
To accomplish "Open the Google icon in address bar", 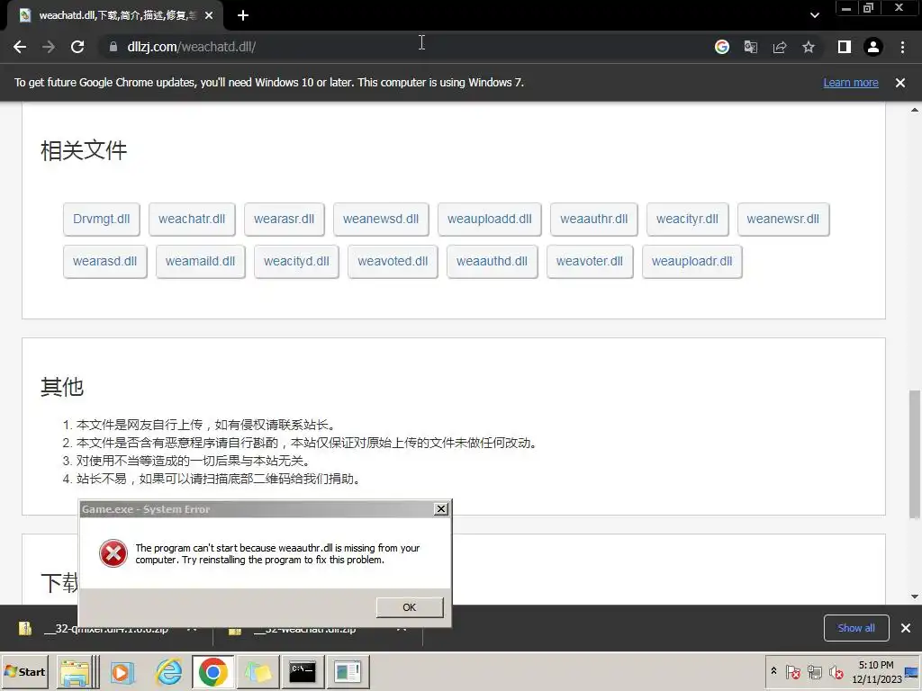I will (721, 47).
